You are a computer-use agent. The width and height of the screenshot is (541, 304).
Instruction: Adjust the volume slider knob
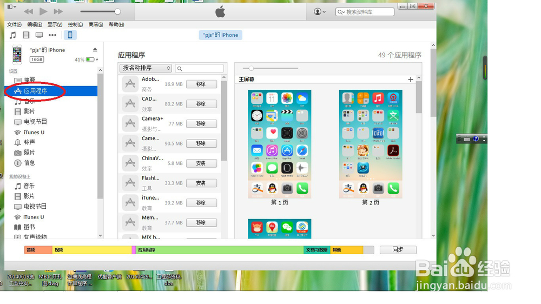(x=117, y=12)
